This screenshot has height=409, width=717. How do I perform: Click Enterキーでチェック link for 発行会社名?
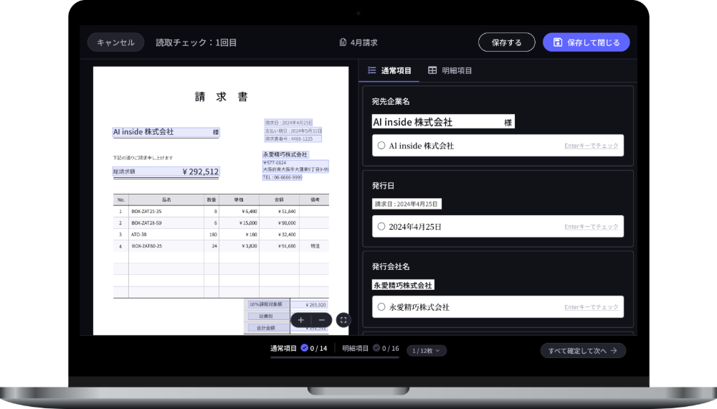pos(592,307)
